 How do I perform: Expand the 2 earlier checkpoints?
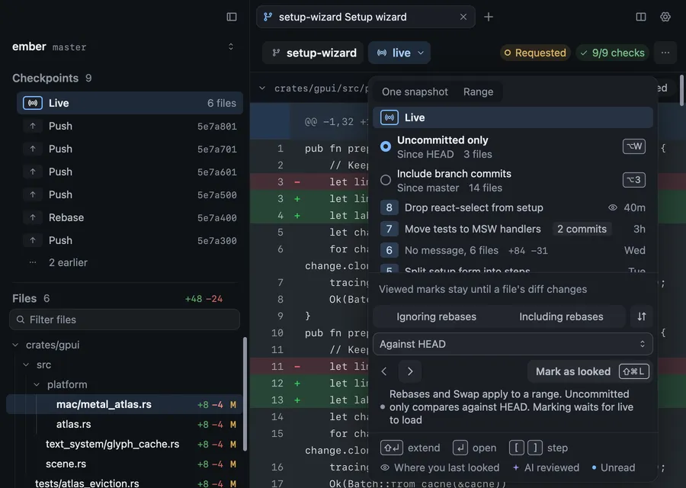point(130,262)
